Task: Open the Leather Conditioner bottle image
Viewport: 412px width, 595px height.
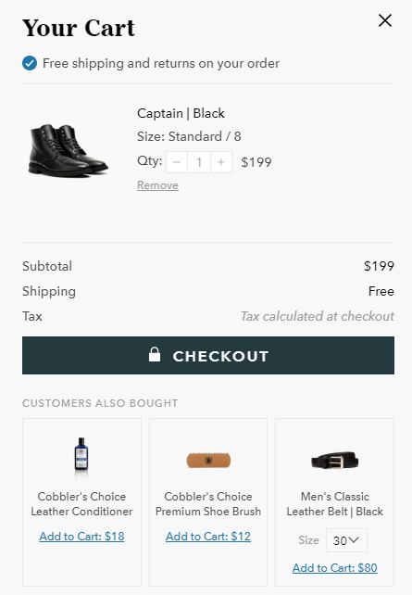Action: point(81,455)
